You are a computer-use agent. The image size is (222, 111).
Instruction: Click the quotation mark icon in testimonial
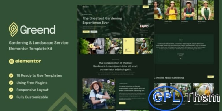click(x=181, y=40)
